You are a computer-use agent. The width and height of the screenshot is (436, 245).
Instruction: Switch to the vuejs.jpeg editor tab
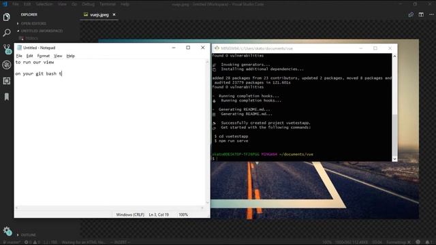coord(99,15)
